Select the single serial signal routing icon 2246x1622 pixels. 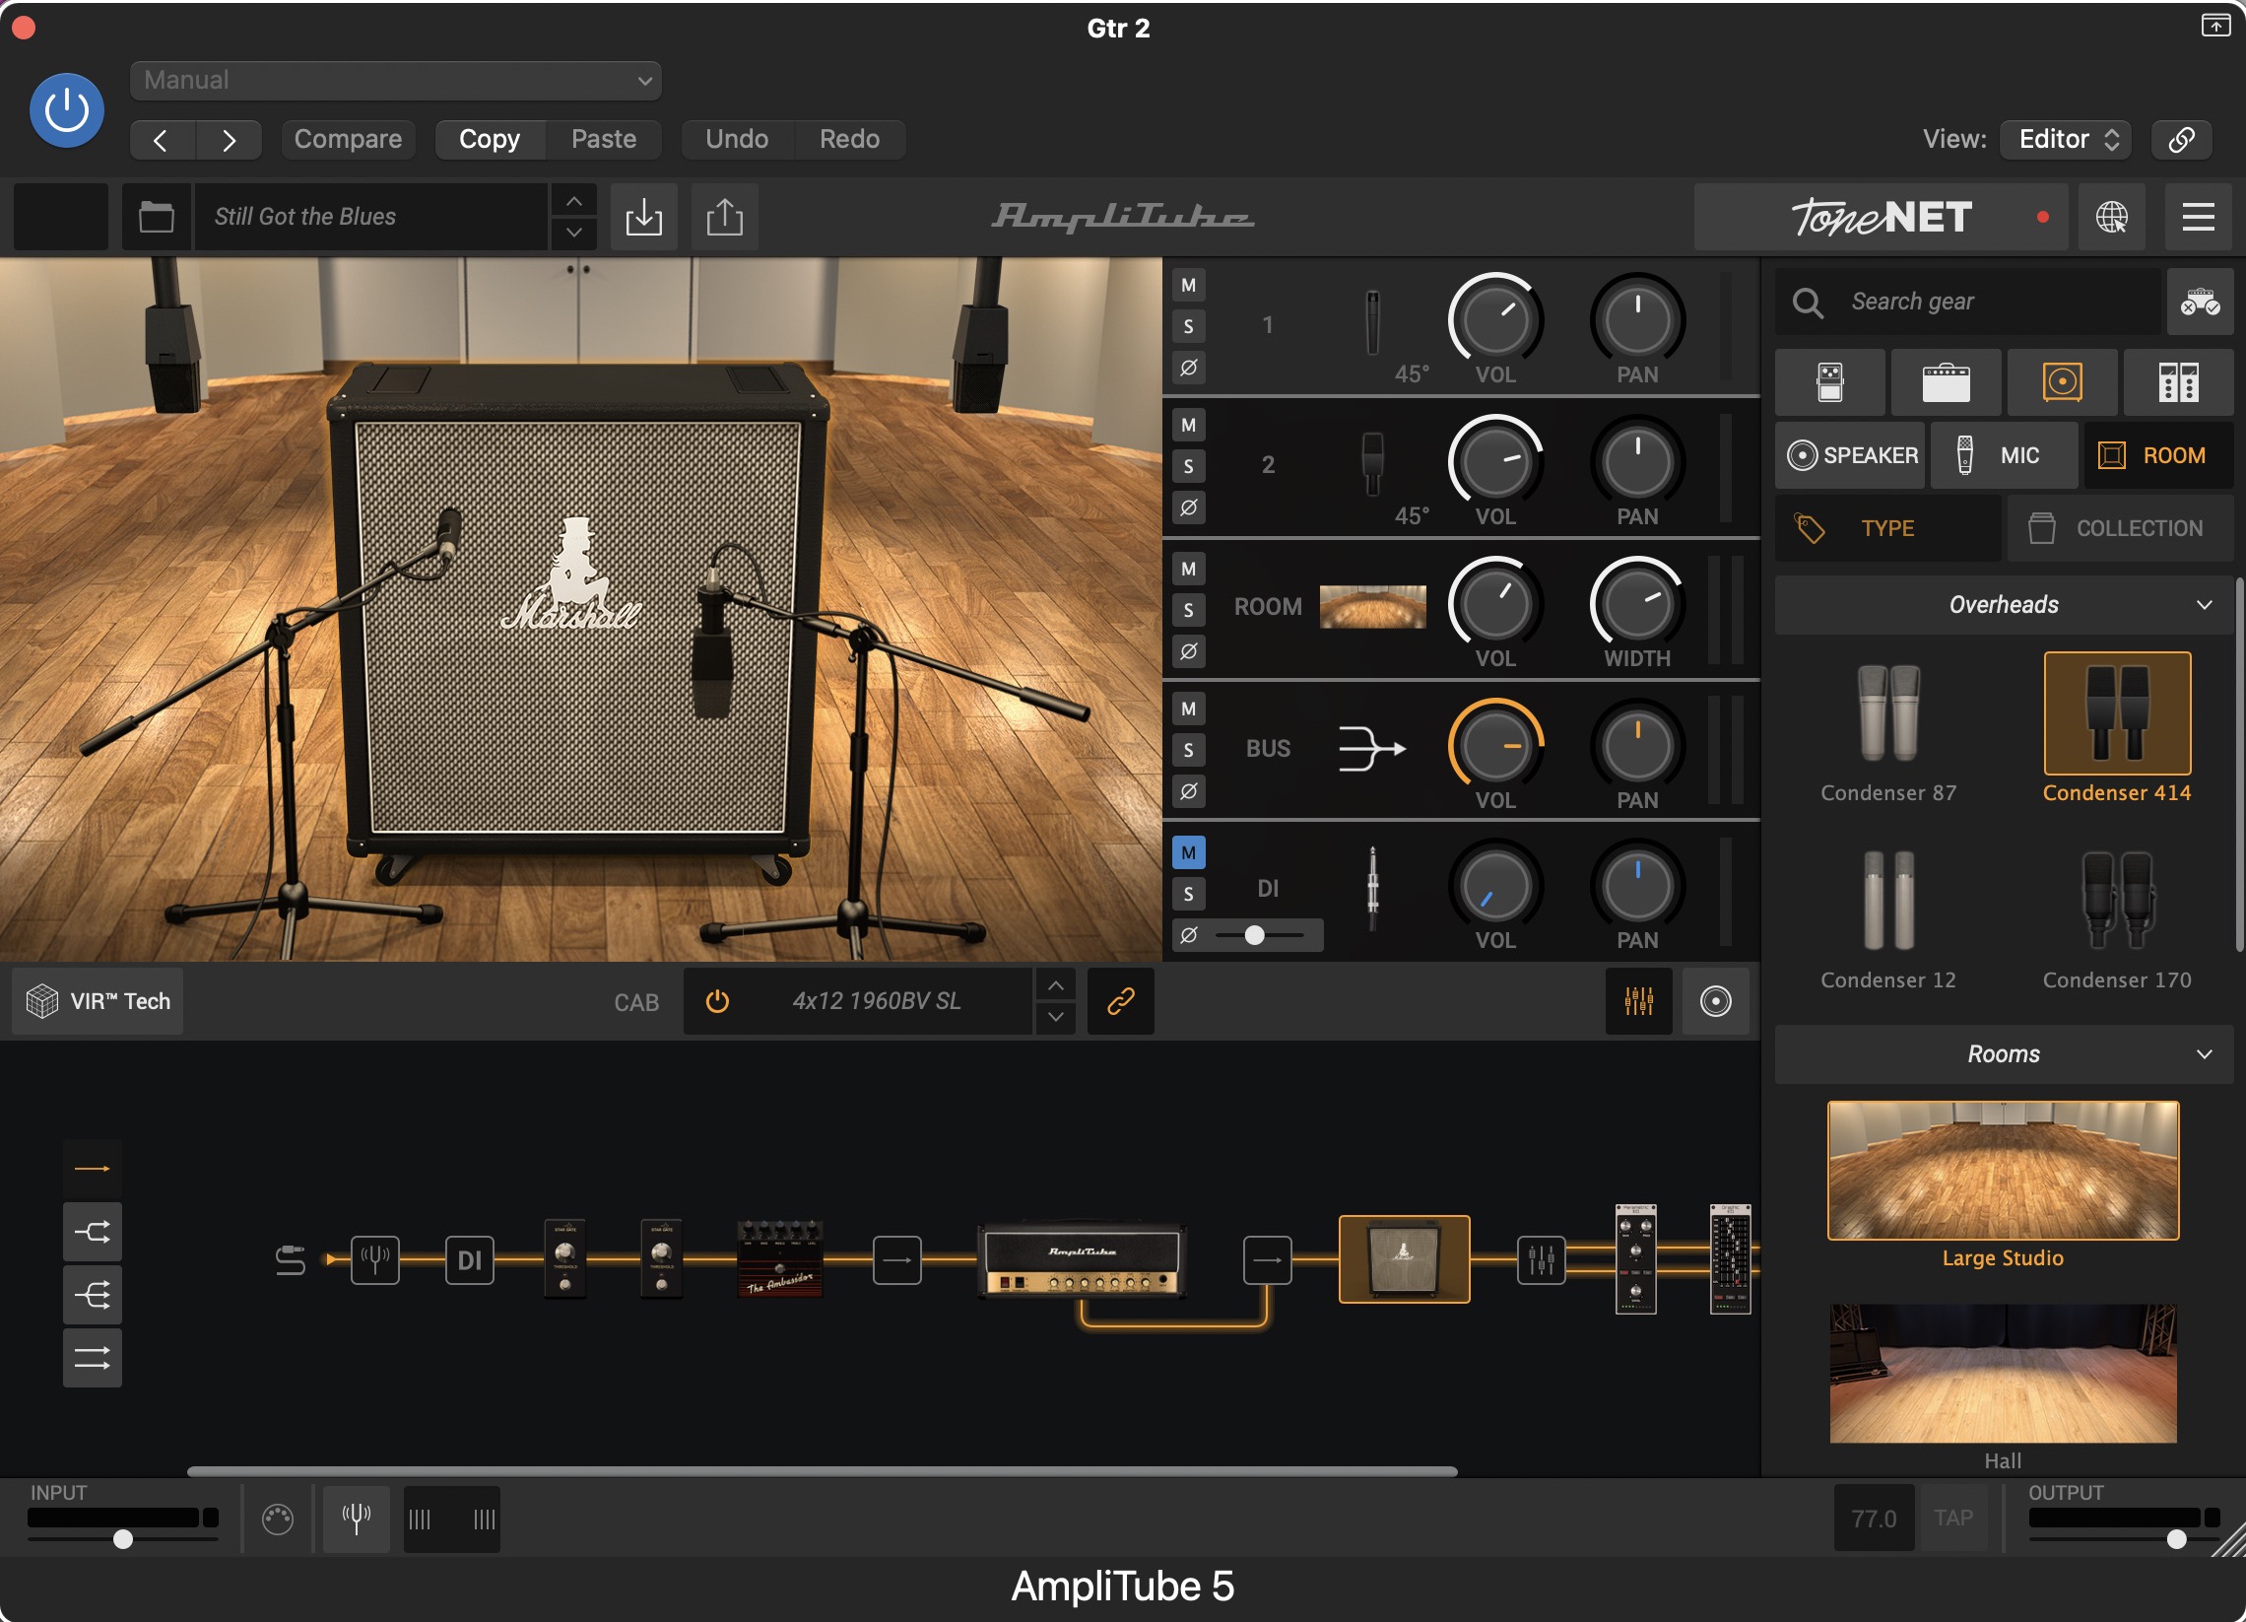click(x=92, y=1169)
